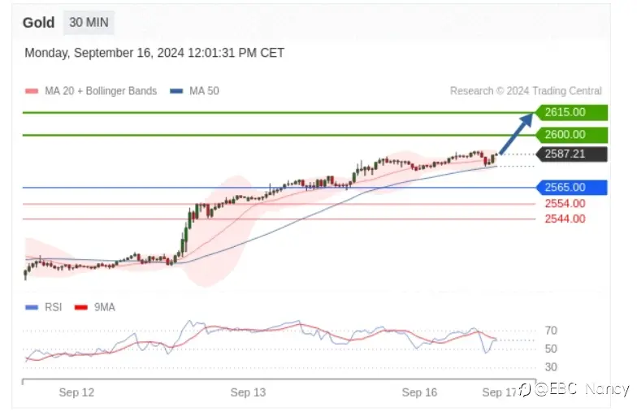Image resolution: width=637 pixels, height=416 pixels.
Task: Click the 2565.00 blue pivot price tag
Action: coord(572,187)
